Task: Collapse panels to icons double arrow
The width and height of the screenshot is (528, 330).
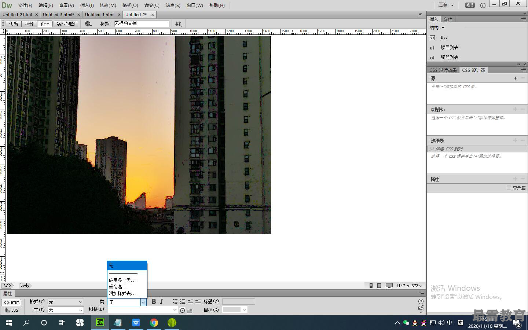Action: point(525,13)
